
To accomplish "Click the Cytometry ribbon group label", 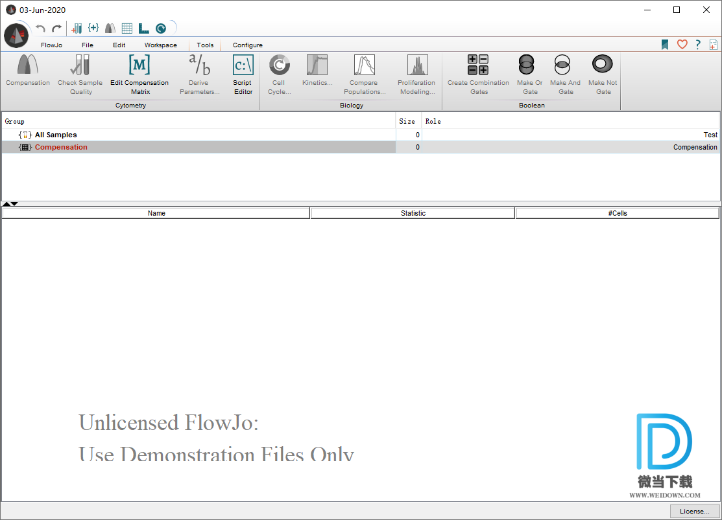I will [131, 106].
